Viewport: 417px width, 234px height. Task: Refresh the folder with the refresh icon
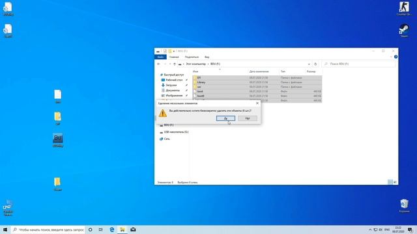point(315,64)
